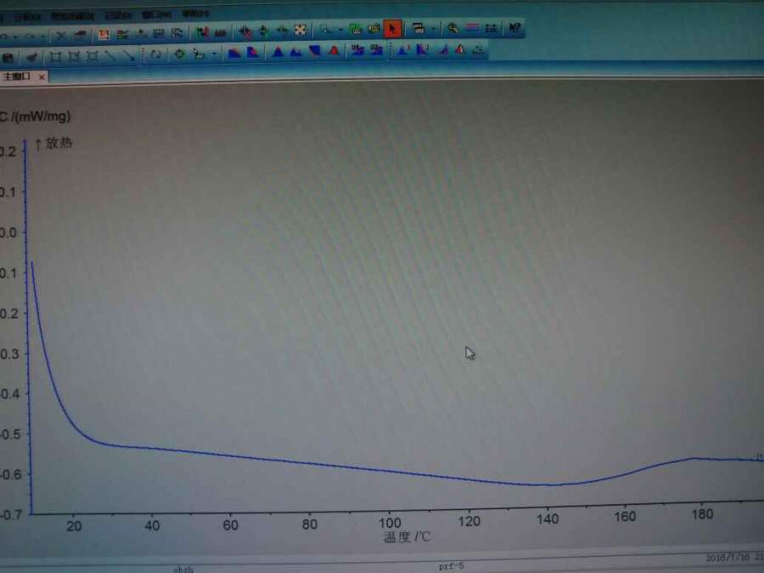Click the green crosshair target icon
Image resolution: width=764 pixels, height=573 pixels.
pyautogui.click(x=179, y=54)
